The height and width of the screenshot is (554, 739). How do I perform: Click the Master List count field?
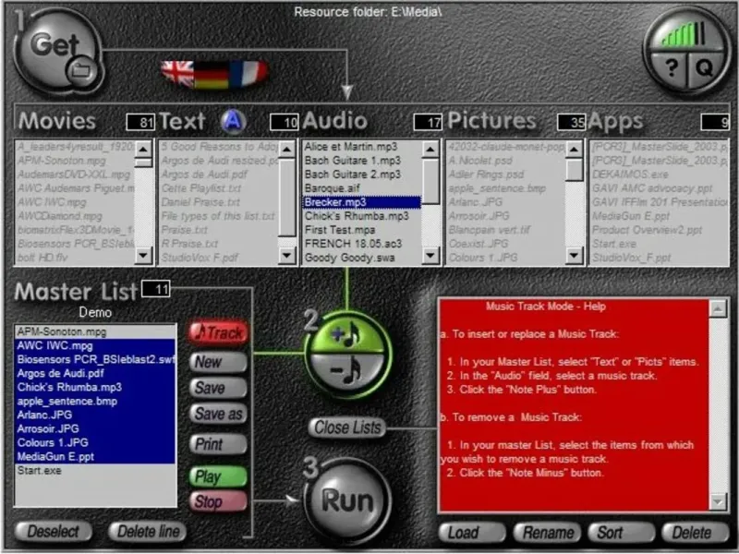156,289
